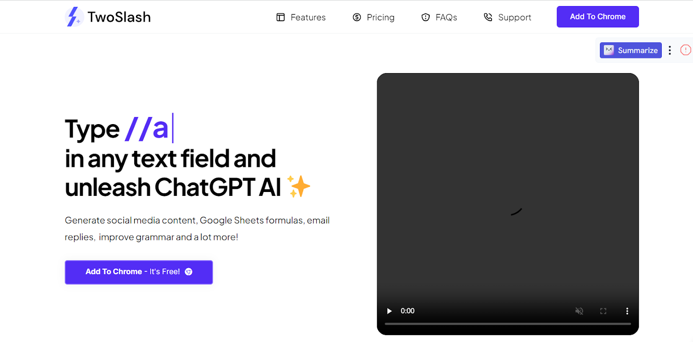Click the TwoSlash brand name text
Screen dimensions: 693x342
119,17
